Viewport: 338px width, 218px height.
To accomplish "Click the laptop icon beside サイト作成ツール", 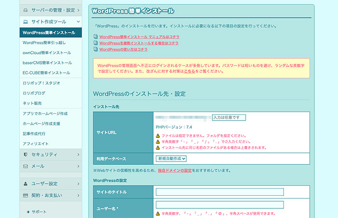I will coord(26,22).
